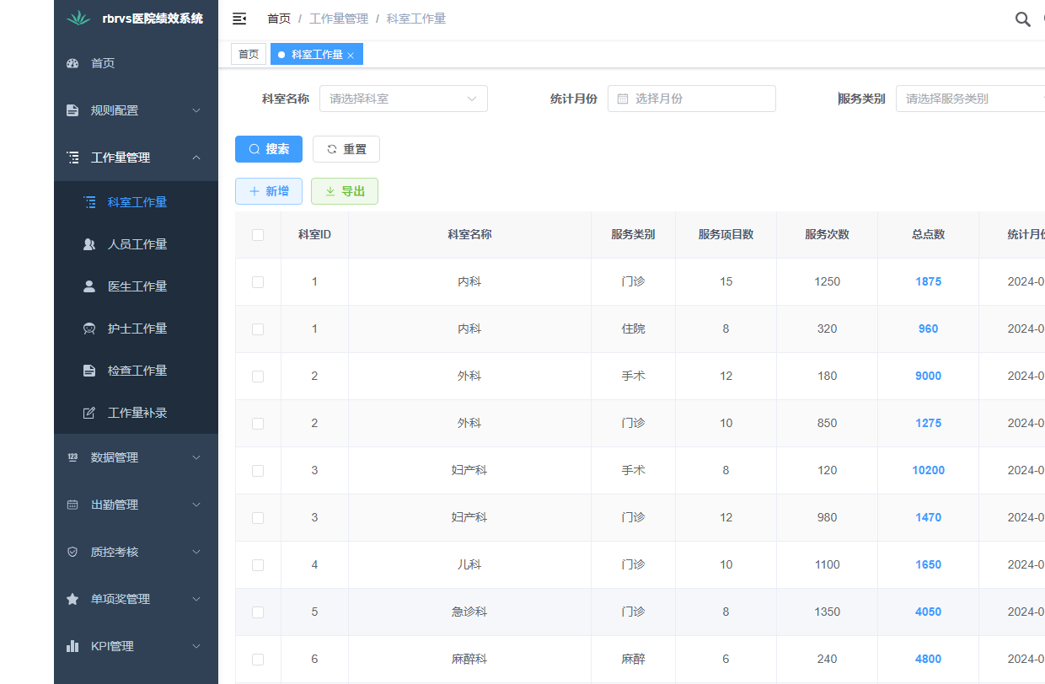Image resolution: width=1045 pixels, height=684 pixels.
Task: Check the select-all checkbox in table header
Action: click(x=258, y=235)
